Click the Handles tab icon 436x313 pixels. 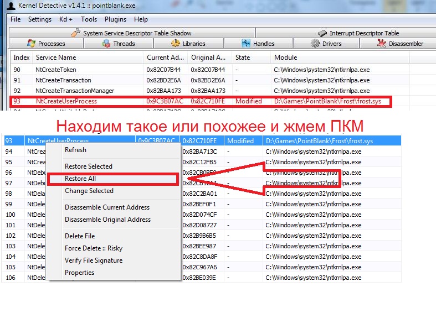246,44
